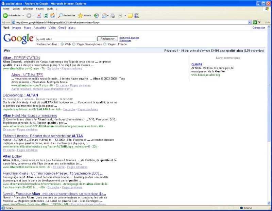Click the Stop loading icon
The width and height of the screenshot is (272, 211).
[x=39, y=15]
